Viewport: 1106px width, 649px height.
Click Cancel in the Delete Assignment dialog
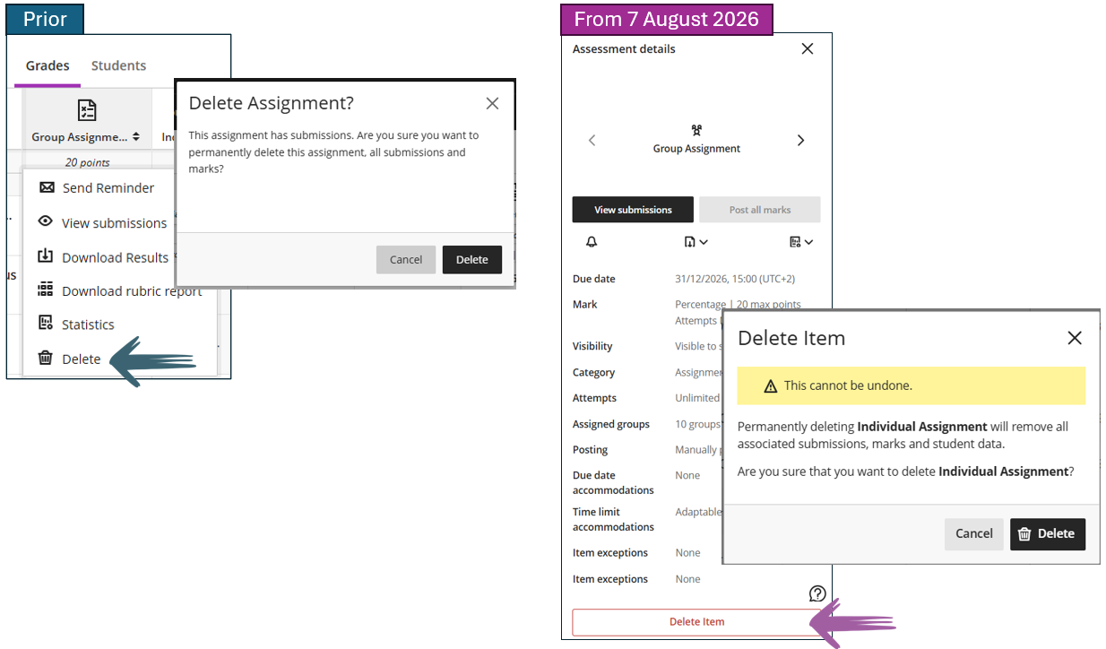406,260
